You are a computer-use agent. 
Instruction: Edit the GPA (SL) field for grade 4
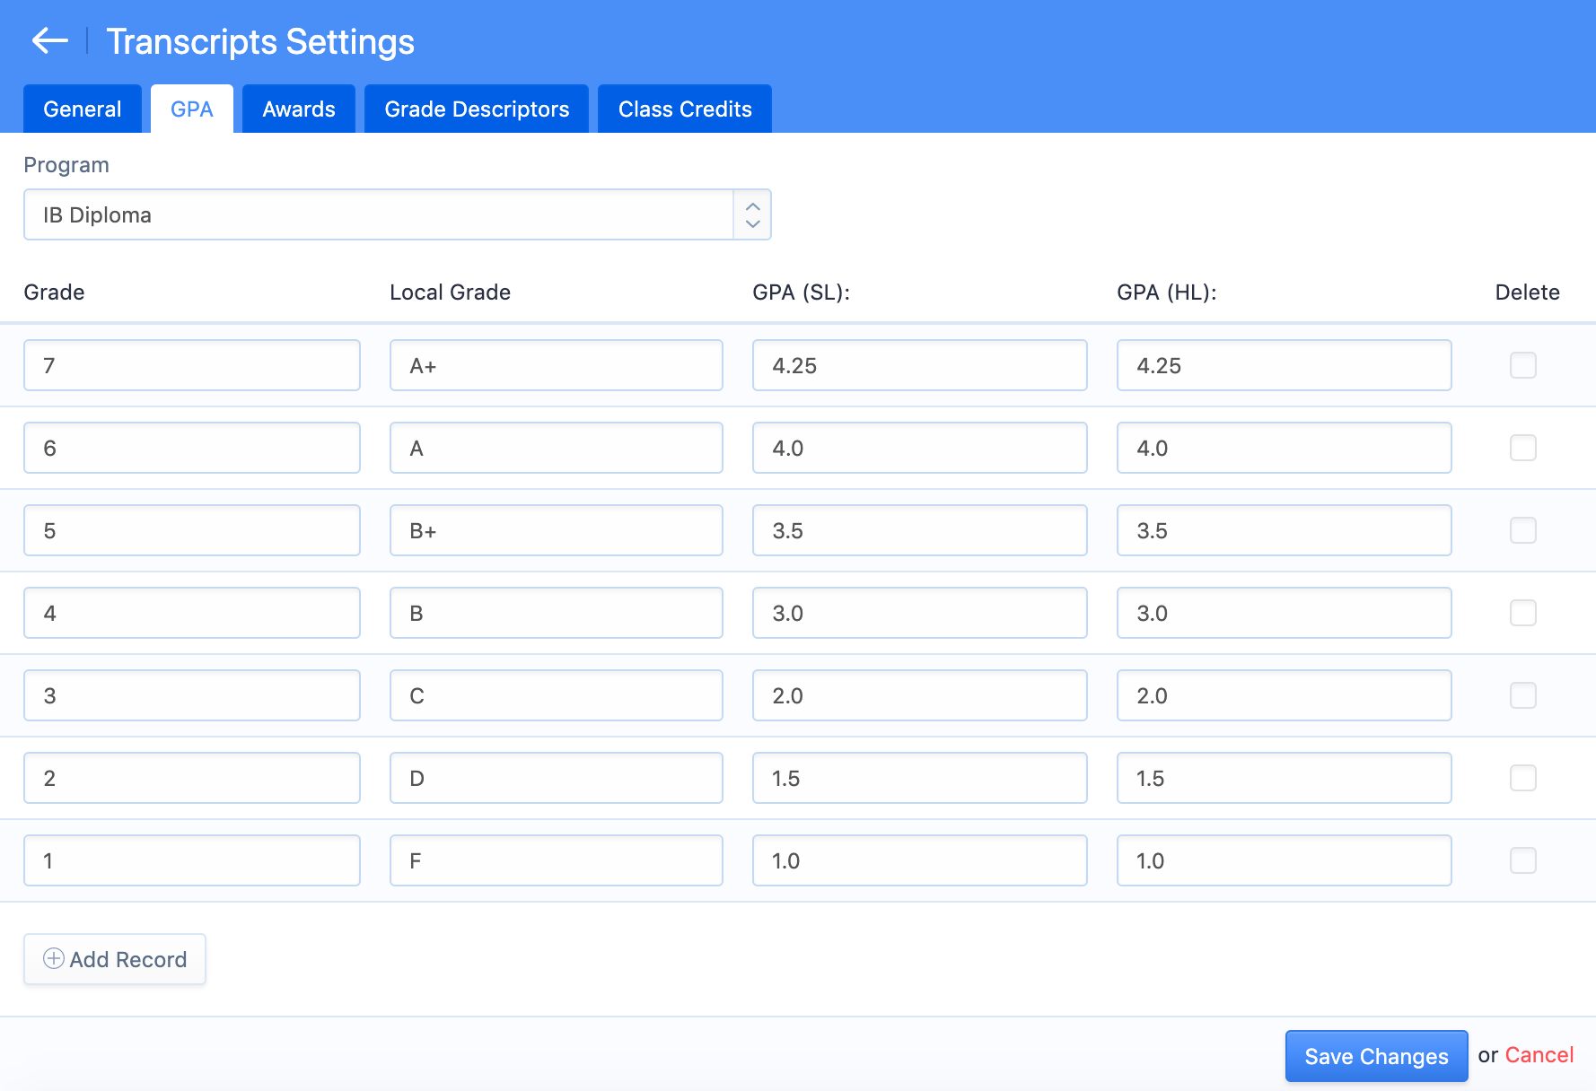(920, 613)
